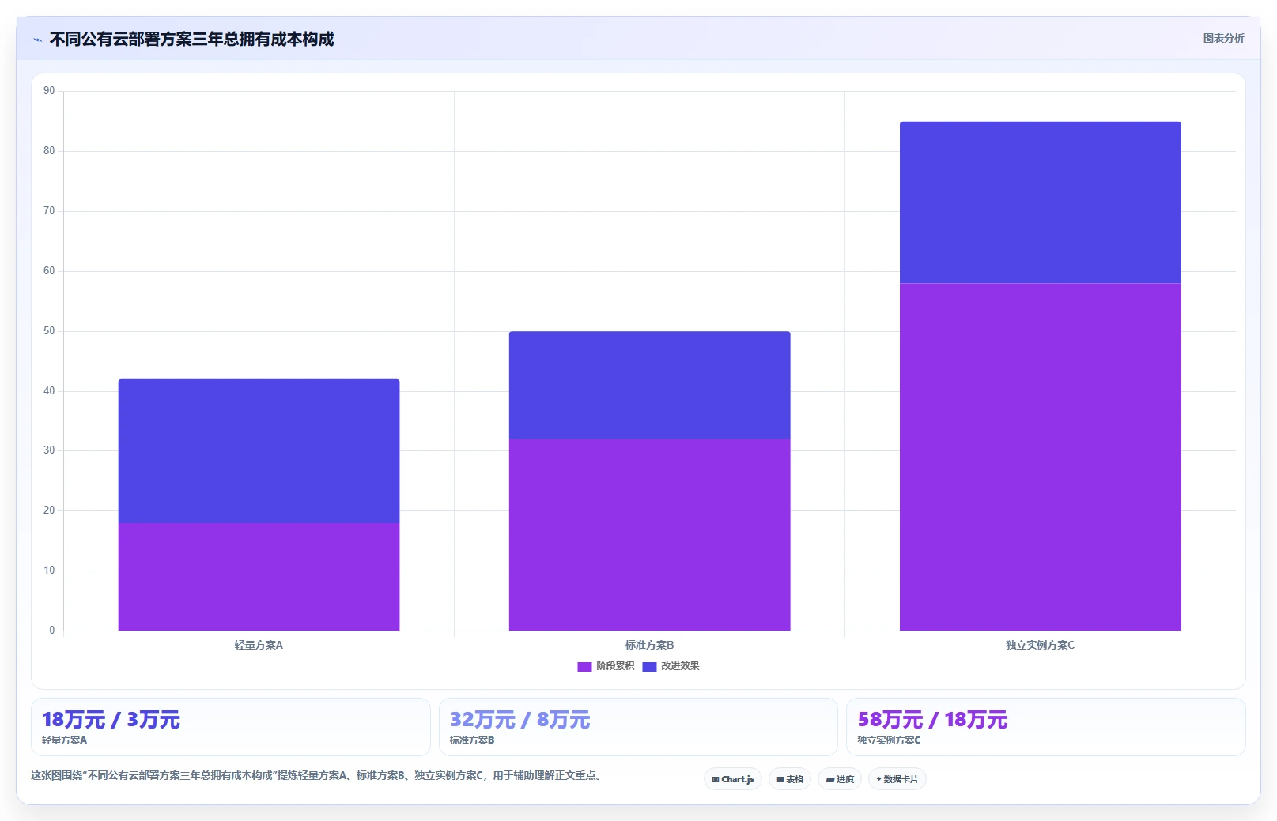Toggle the 阶段累积 legend item
The width and height of the screenshot is (1277, 821).
(x=606, y=666)
